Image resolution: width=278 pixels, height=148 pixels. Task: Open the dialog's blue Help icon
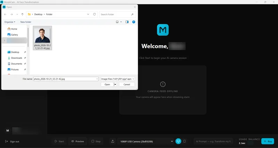pyautogui.click(x=134, y=22)
